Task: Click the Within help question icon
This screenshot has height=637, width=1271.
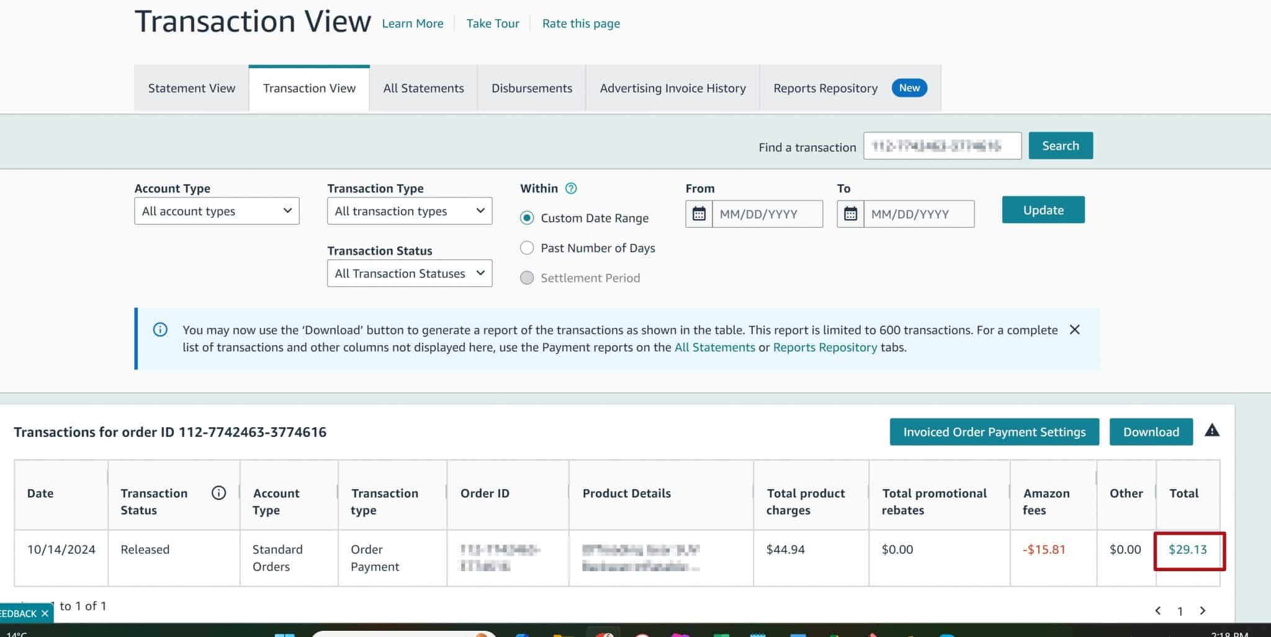Action: point(572,188)
